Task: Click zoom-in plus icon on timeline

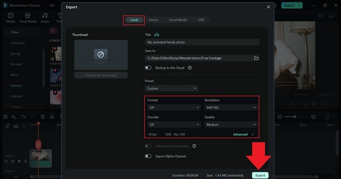Action: coord(313,117)
